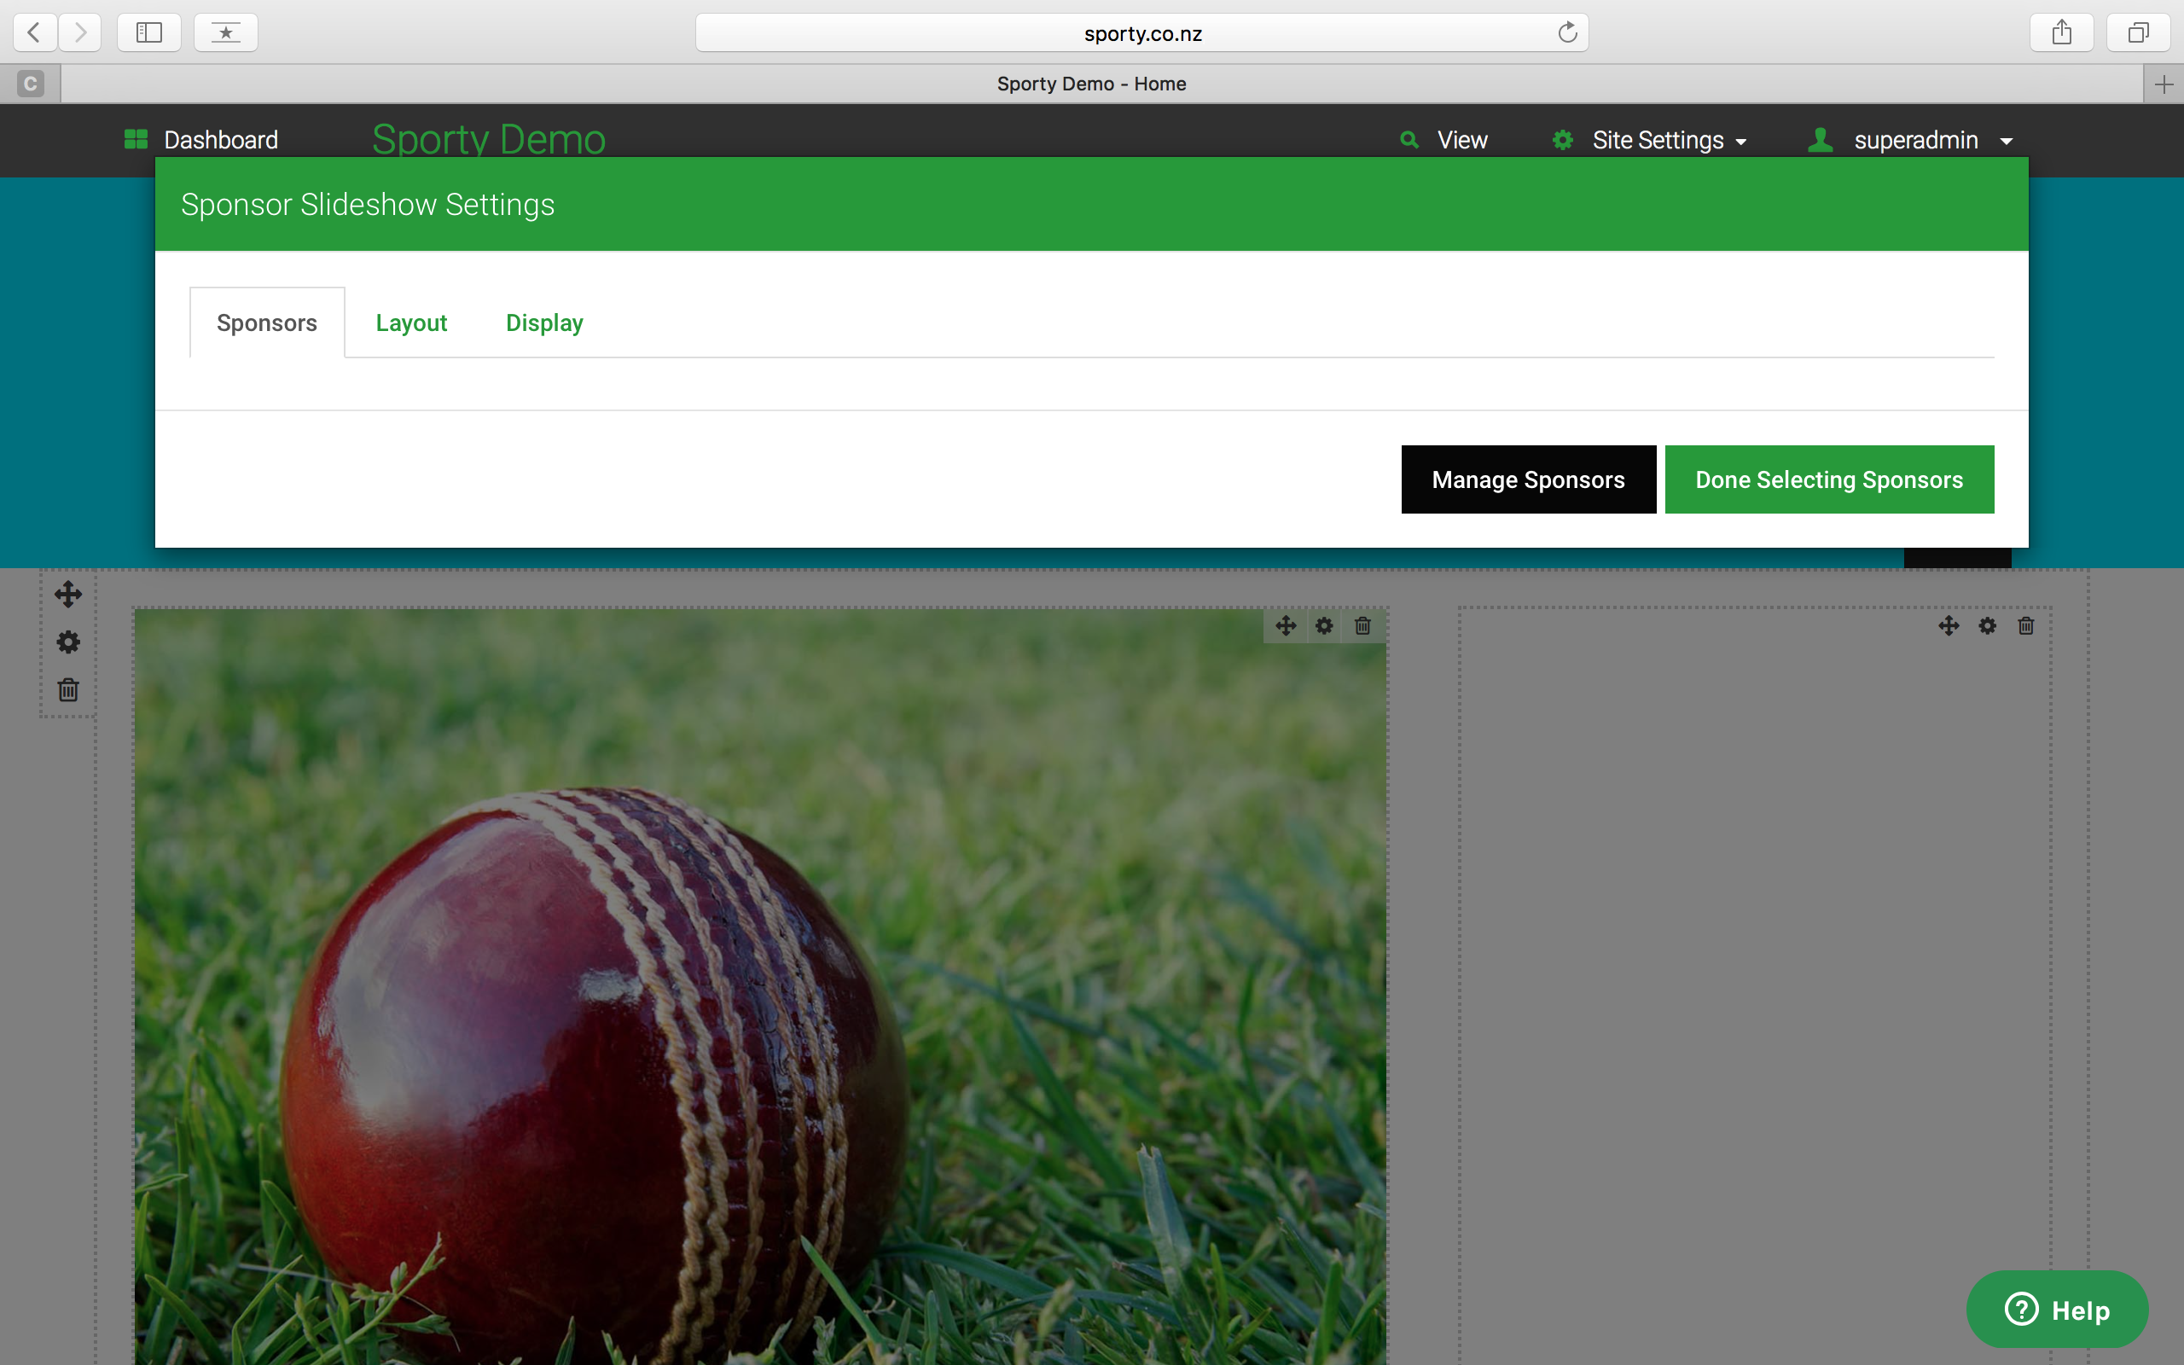Open settings gear on cricket ball image block
This screenshot has height=1365, width=2184.
click(x=1324, y=625)
